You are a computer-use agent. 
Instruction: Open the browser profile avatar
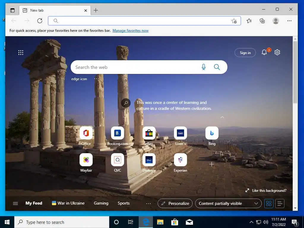[x=276, y=21]
